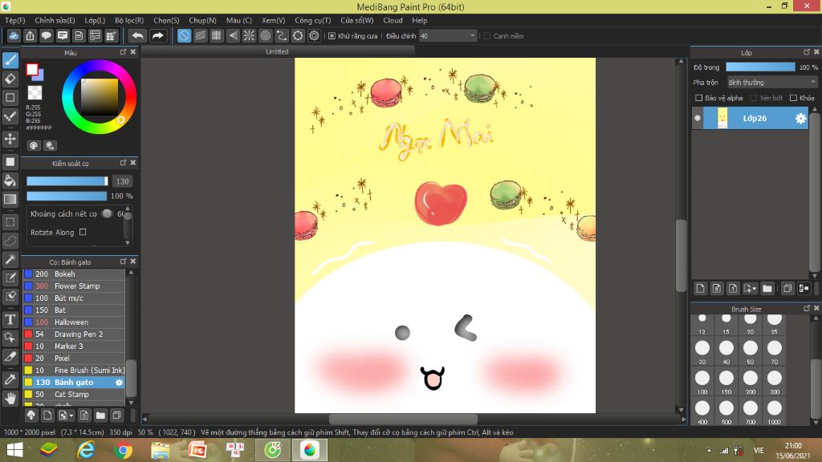The height and width of the screenshot is (462, 822).
Task: Add a new layer in layer panel
Action: pyautogui.click(x=700, y=289)
